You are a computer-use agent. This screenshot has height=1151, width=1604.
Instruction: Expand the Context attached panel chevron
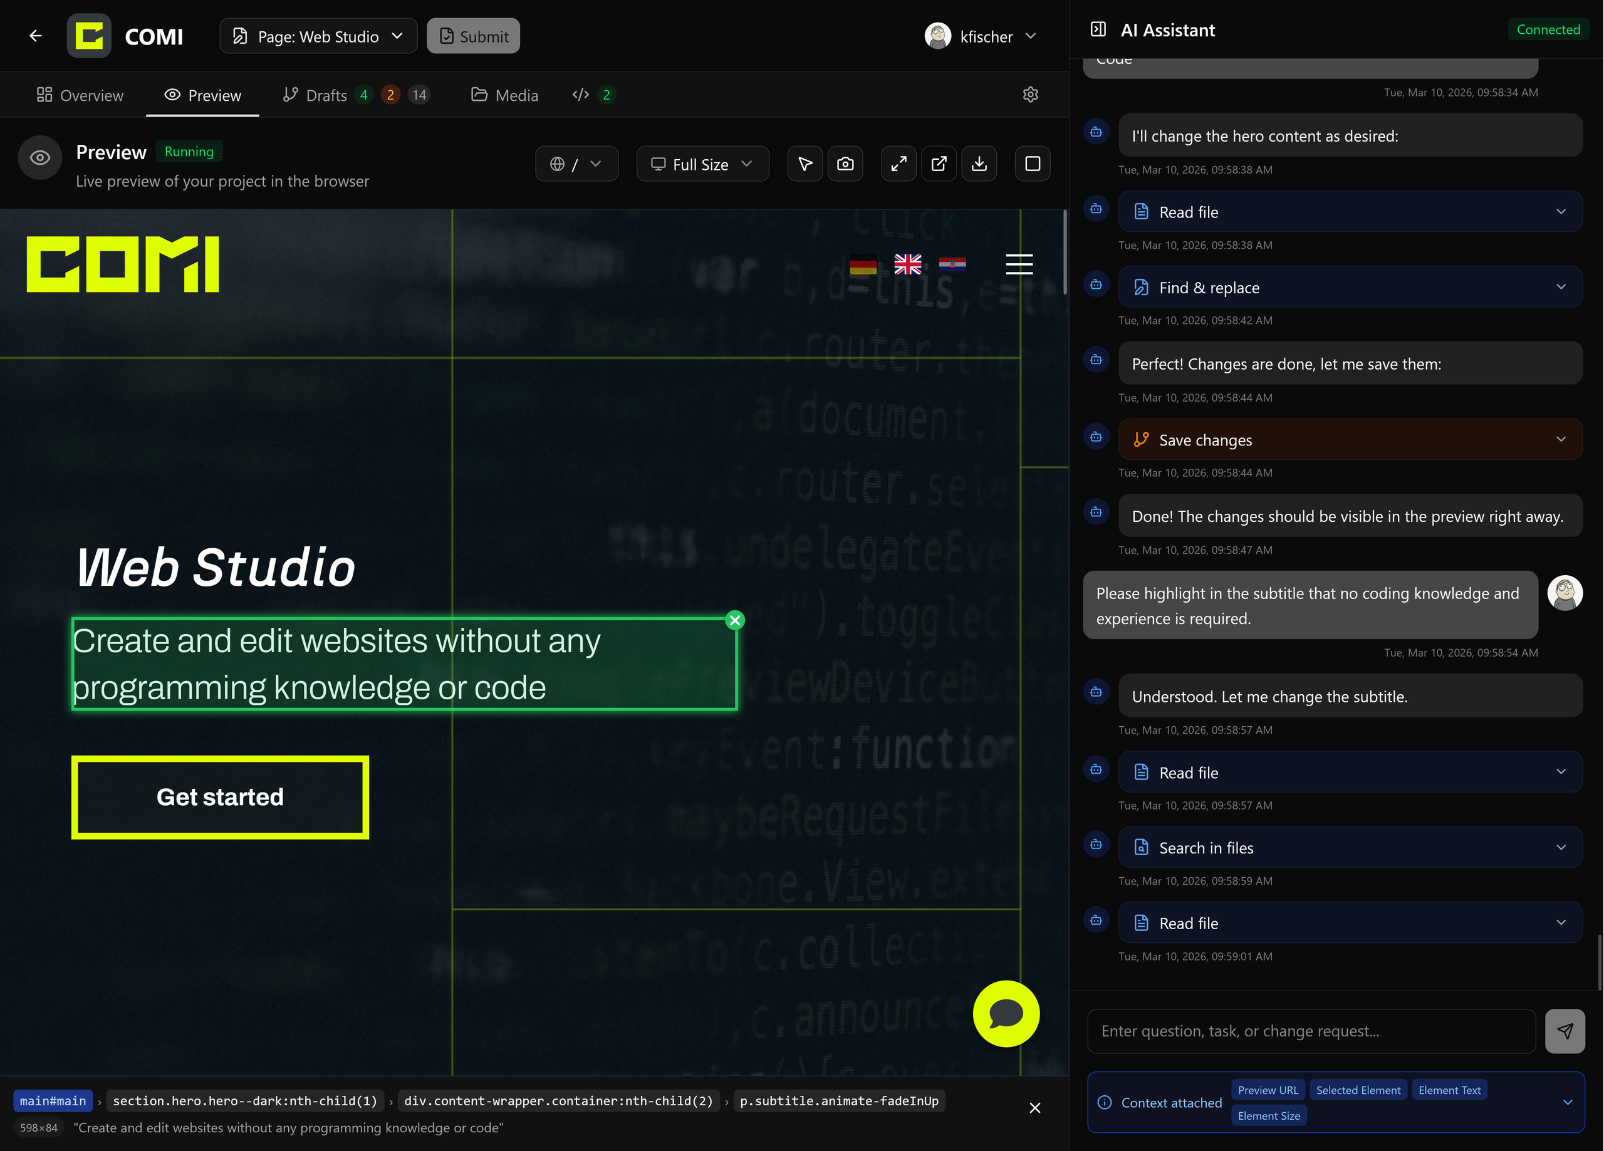tap(1567, 1103)
